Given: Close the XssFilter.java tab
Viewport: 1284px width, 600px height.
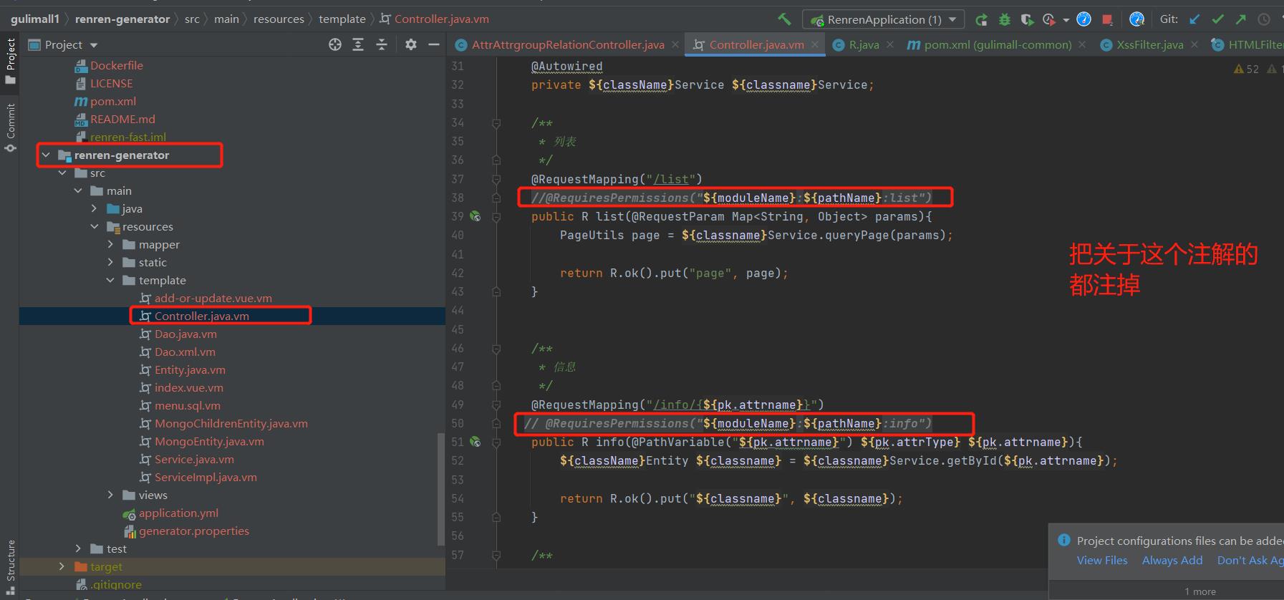Looking at the screenshot, I should point(1194,44).
